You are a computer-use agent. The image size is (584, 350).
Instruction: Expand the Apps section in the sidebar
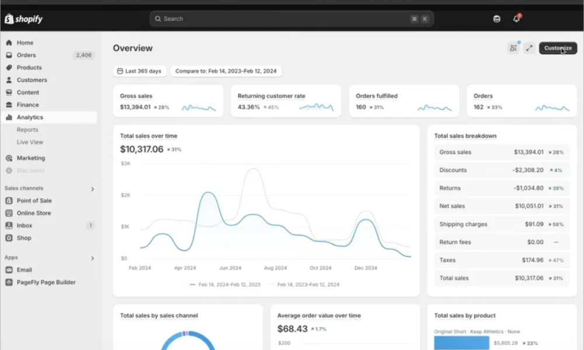coord(92,257)
